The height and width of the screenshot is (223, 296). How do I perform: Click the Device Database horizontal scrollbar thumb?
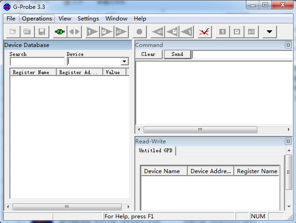pyautogui.click(x=67, y=207)
